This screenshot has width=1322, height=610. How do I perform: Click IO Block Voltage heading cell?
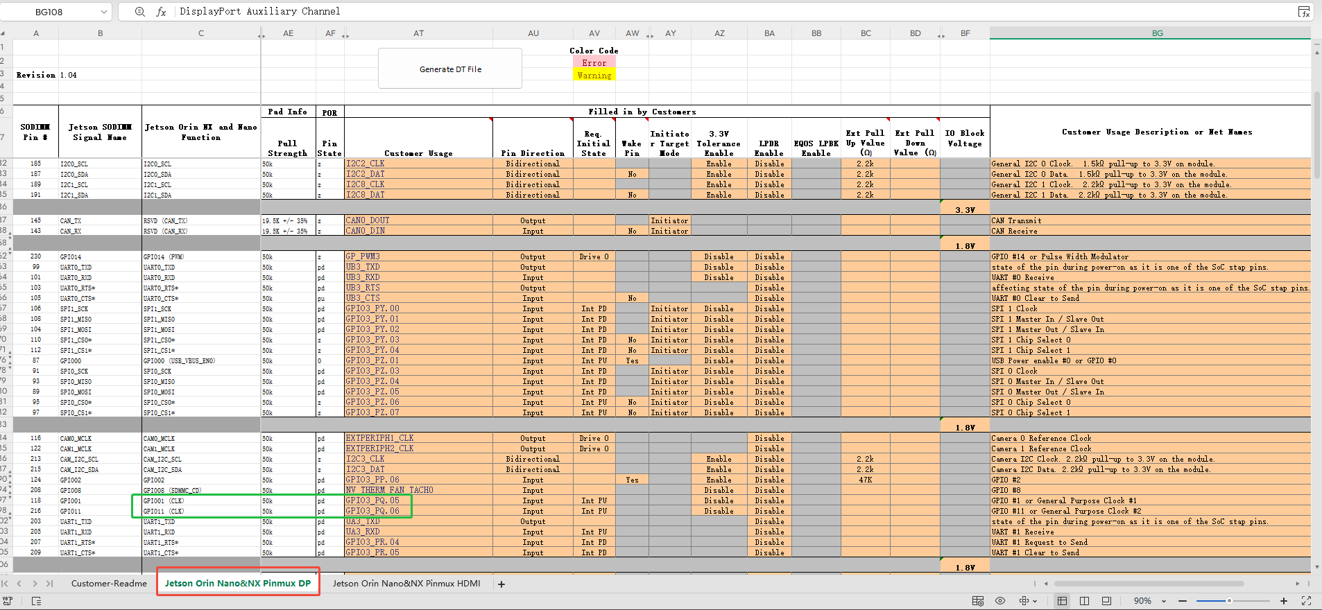(965, 138)
